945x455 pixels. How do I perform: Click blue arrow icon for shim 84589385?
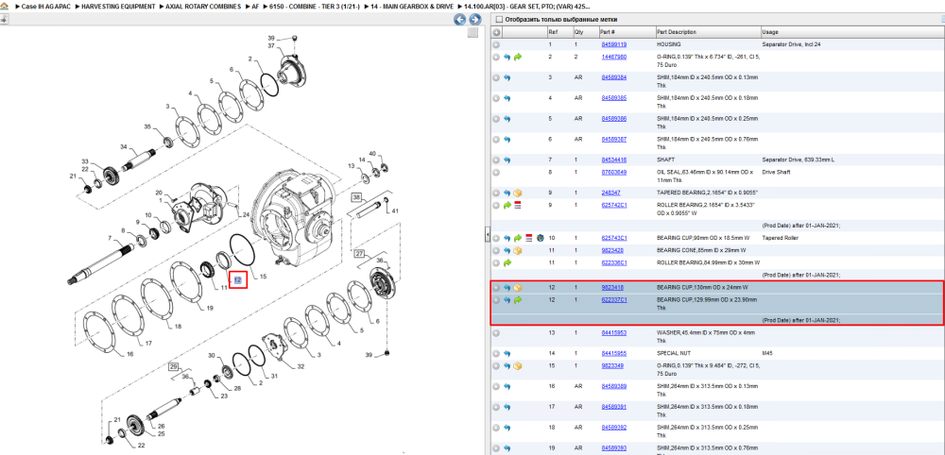[507, 98]
